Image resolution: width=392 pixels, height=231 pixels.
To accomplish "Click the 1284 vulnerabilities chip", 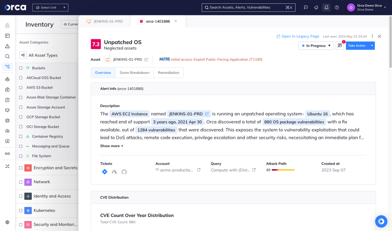I will tap(156, 130).
